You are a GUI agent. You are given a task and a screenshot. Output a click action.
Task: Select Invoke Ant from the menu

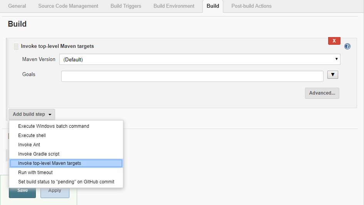point(29,145)
